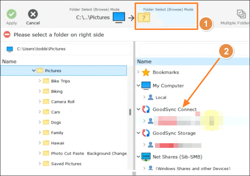Image resolution: width=250 pixels, height=176 pixels.
Task: Click the empty right side path field
Action: tap(193, 49)
